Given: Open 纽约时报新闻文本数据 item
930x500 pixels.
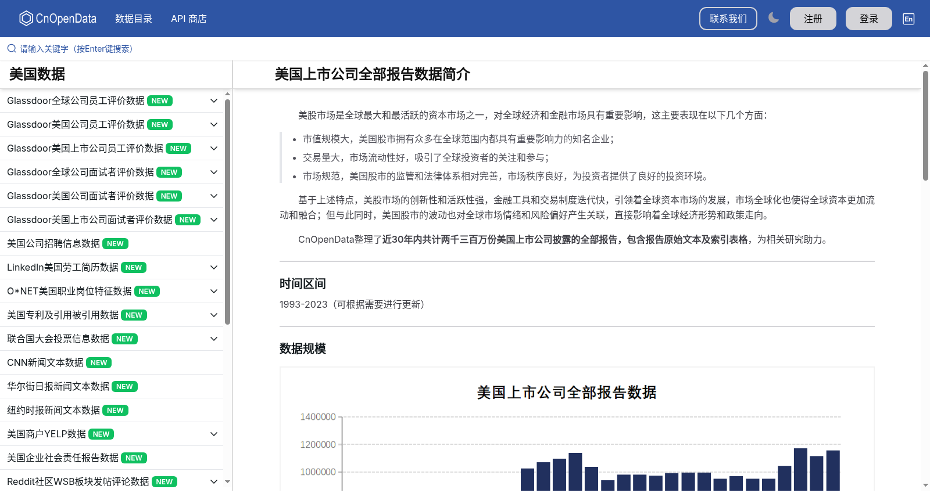Looking at the screenshot, I should 53,411.
